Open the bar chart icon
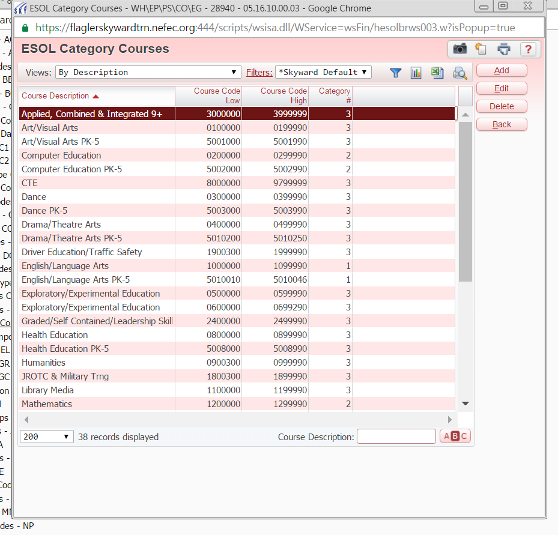This screenshot has height=535, width=558. [x=416, y=73]
